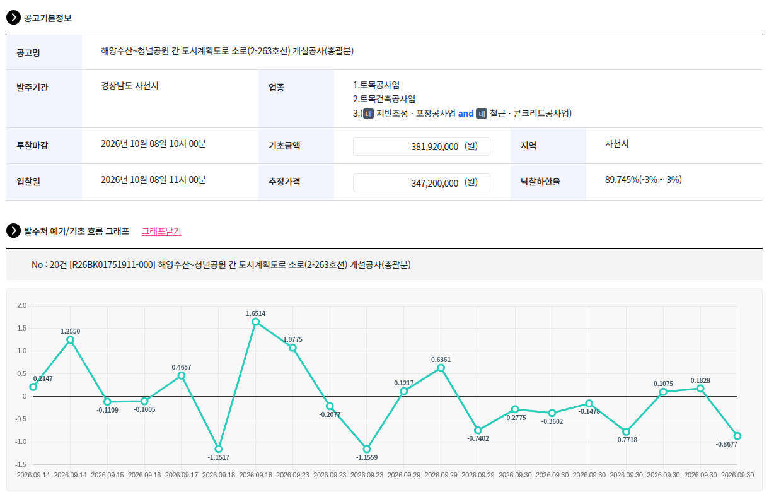Click the 발주기관 value 경상남도 사천시
The image size is (769, 492).
click(130, 85)
